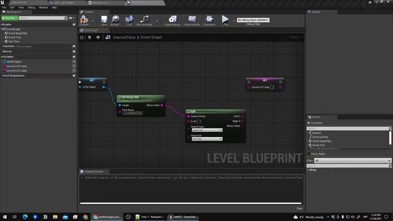This screenshot has width=393, height=221.
Task: Add a new graph with plus icon
Action: pyautogui.click(x=74, y=25)
